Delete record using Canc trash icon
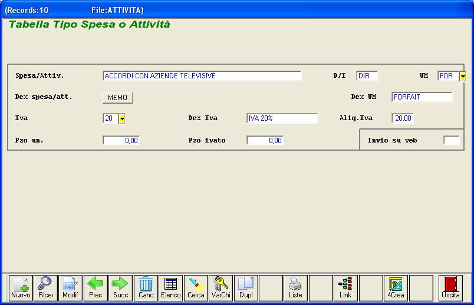 pos(146,288)
